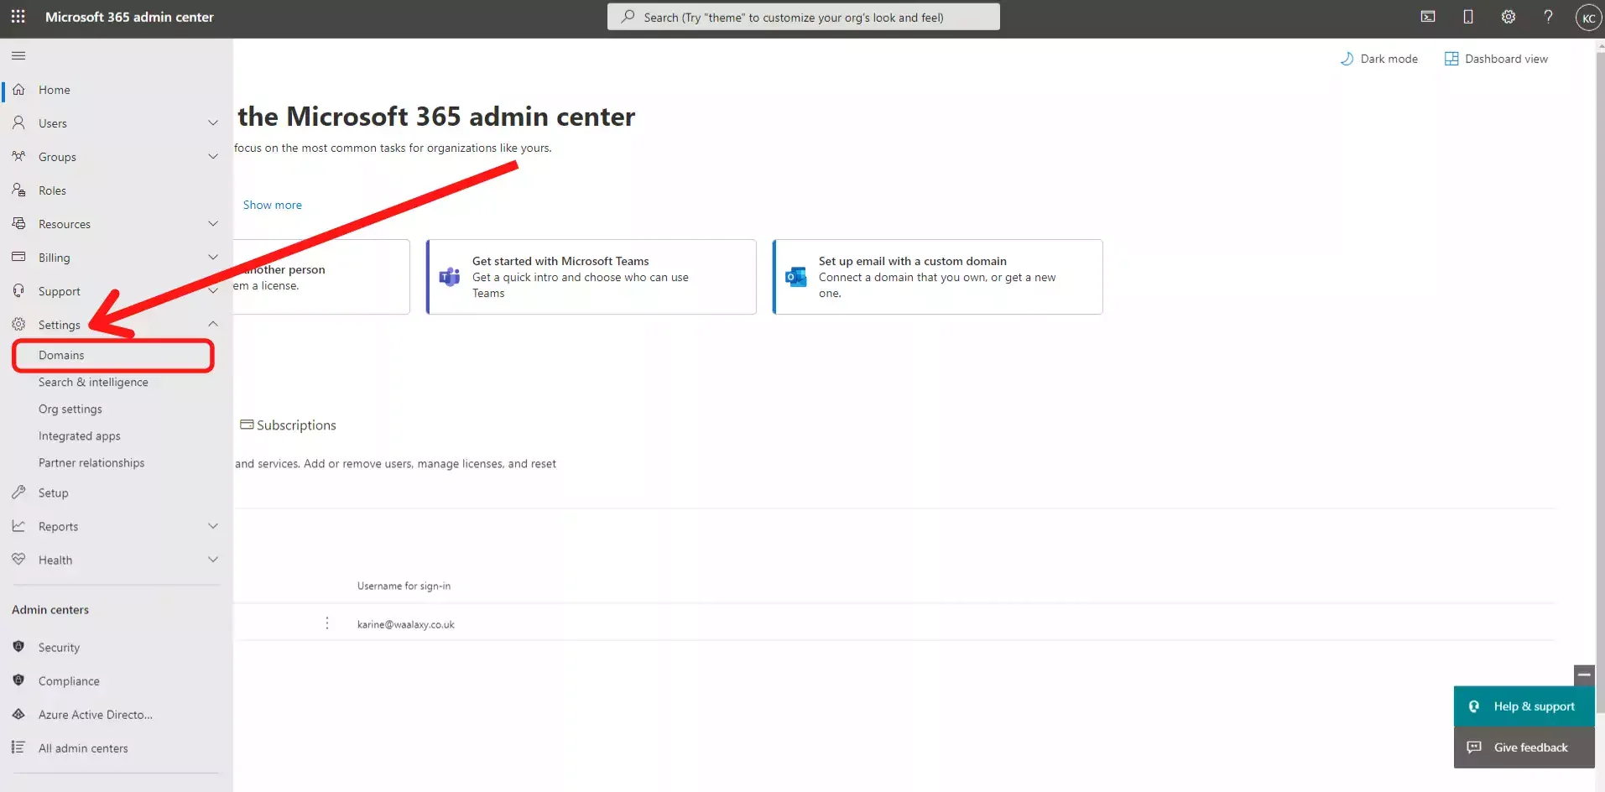Open the help question mark icon

click(x=1549, y=17)
